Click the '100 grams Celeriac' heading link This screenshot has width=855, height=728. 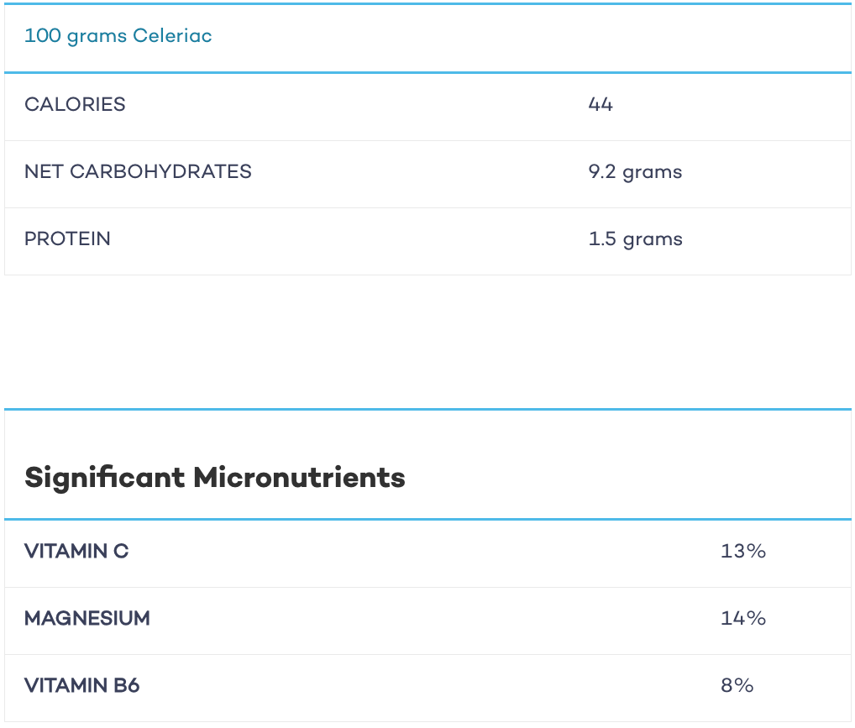tap(118, 36)
